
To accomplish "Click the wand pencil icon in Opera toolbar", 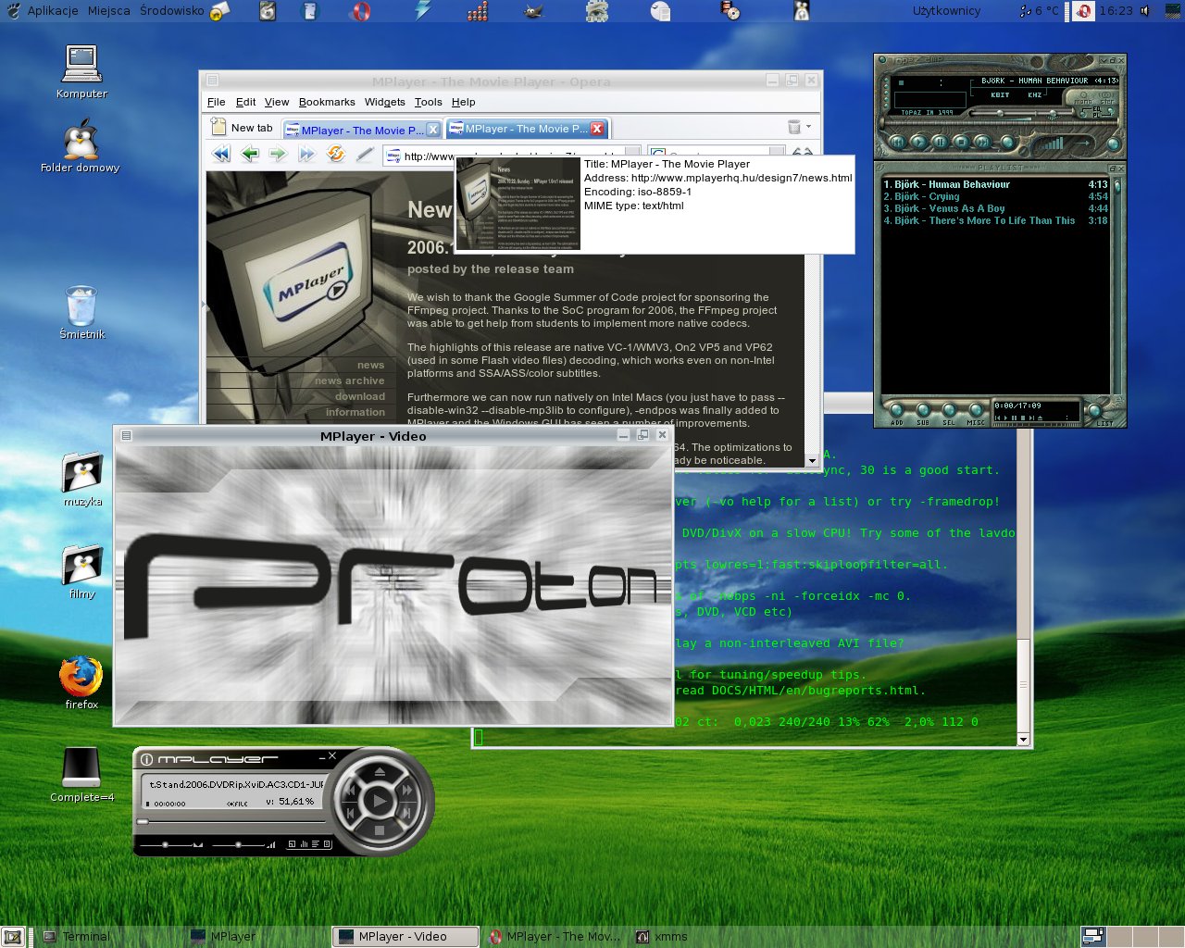I will (365, 155).
